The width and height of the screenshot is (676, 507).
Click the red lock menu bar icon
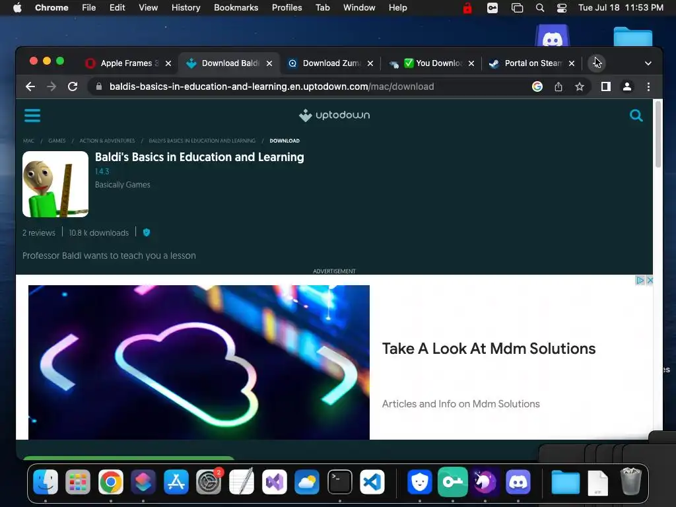(x=467, y=8)
